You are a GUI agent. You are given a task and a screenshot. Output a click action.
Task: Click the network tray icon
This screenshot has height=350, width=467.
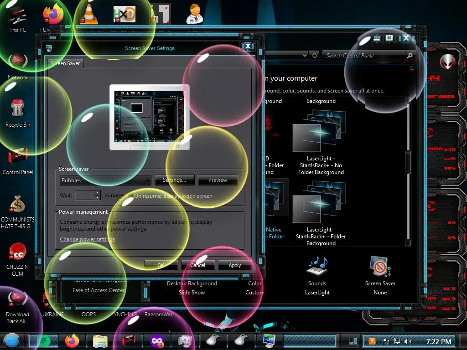tap(397, 341)
